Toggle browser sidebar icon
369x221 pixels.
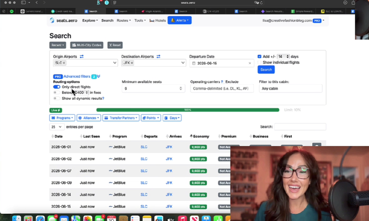tap(23, 2)
